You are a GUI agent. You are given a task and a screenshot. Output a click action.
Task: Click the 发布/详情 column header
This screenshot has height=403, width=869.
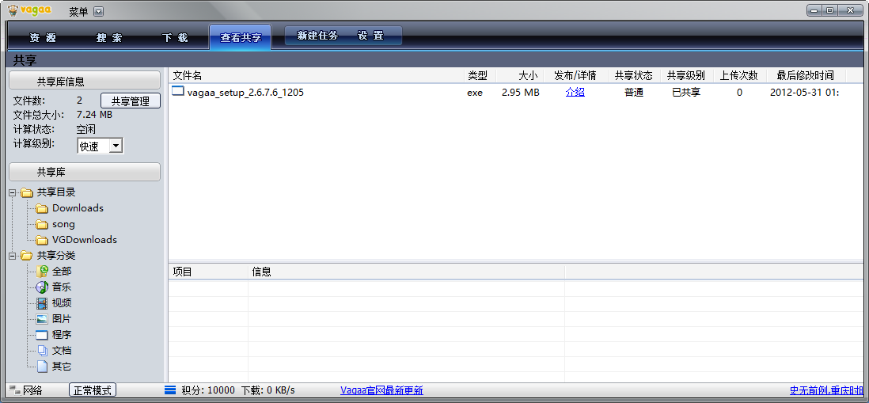click(x=576, y=75)
